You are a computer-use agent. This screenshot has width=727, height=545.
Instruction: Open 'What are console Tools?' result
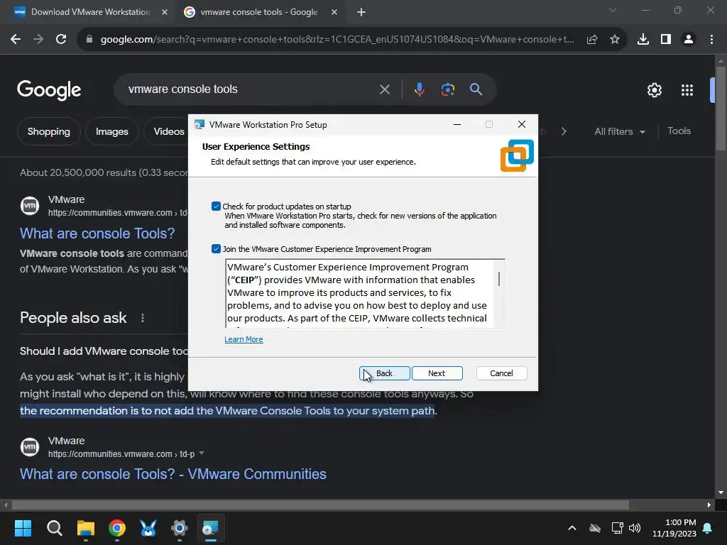(97, 233)
